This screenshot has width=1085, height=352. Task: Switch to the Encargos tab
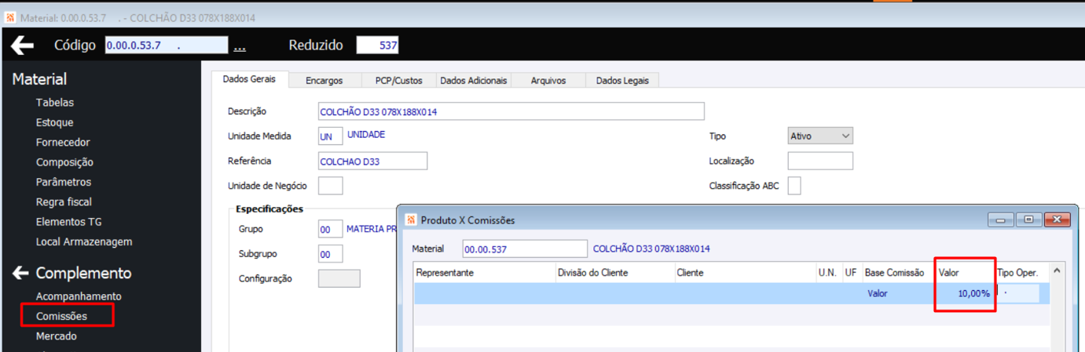click(x=324, y=80)
